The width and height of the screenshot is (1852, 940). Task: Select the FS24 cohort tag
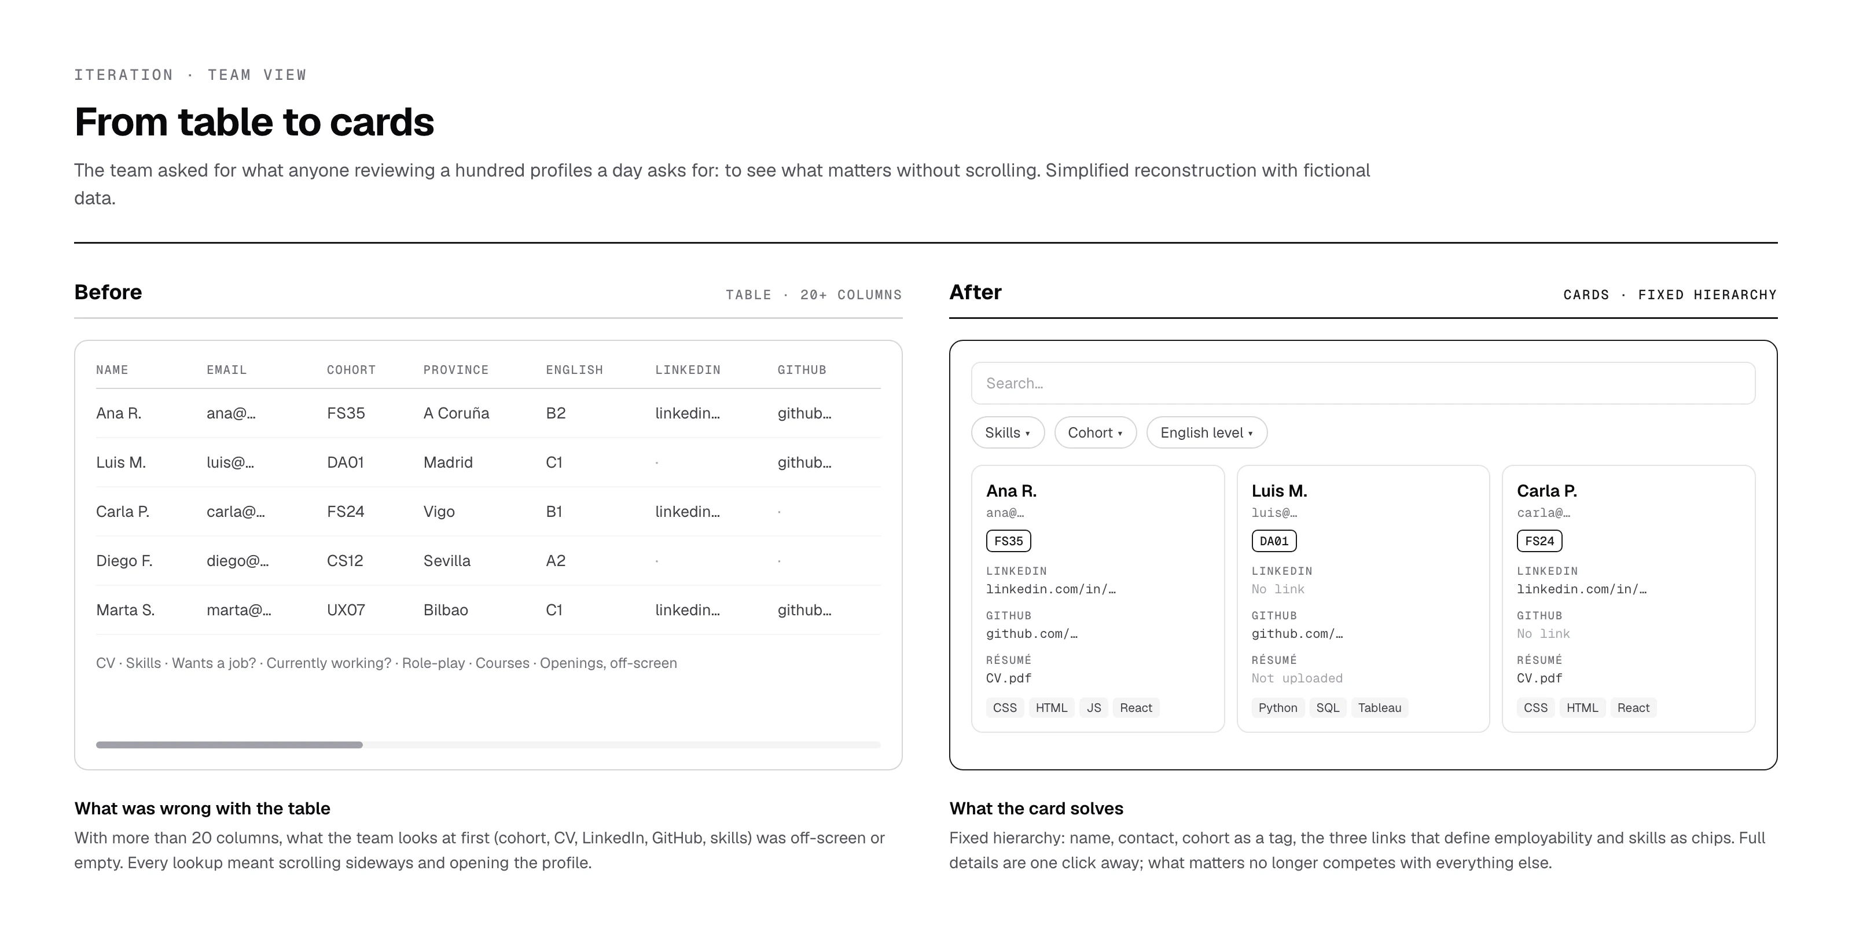1539,541
